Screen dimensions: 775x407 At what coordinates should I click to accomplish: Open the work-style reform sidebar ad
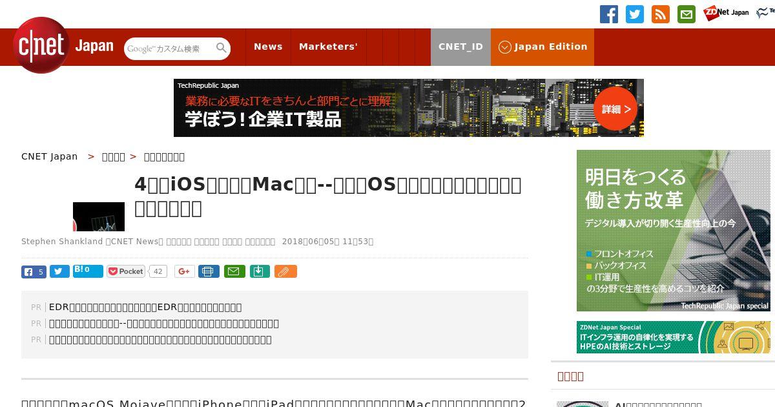[674, 231]
